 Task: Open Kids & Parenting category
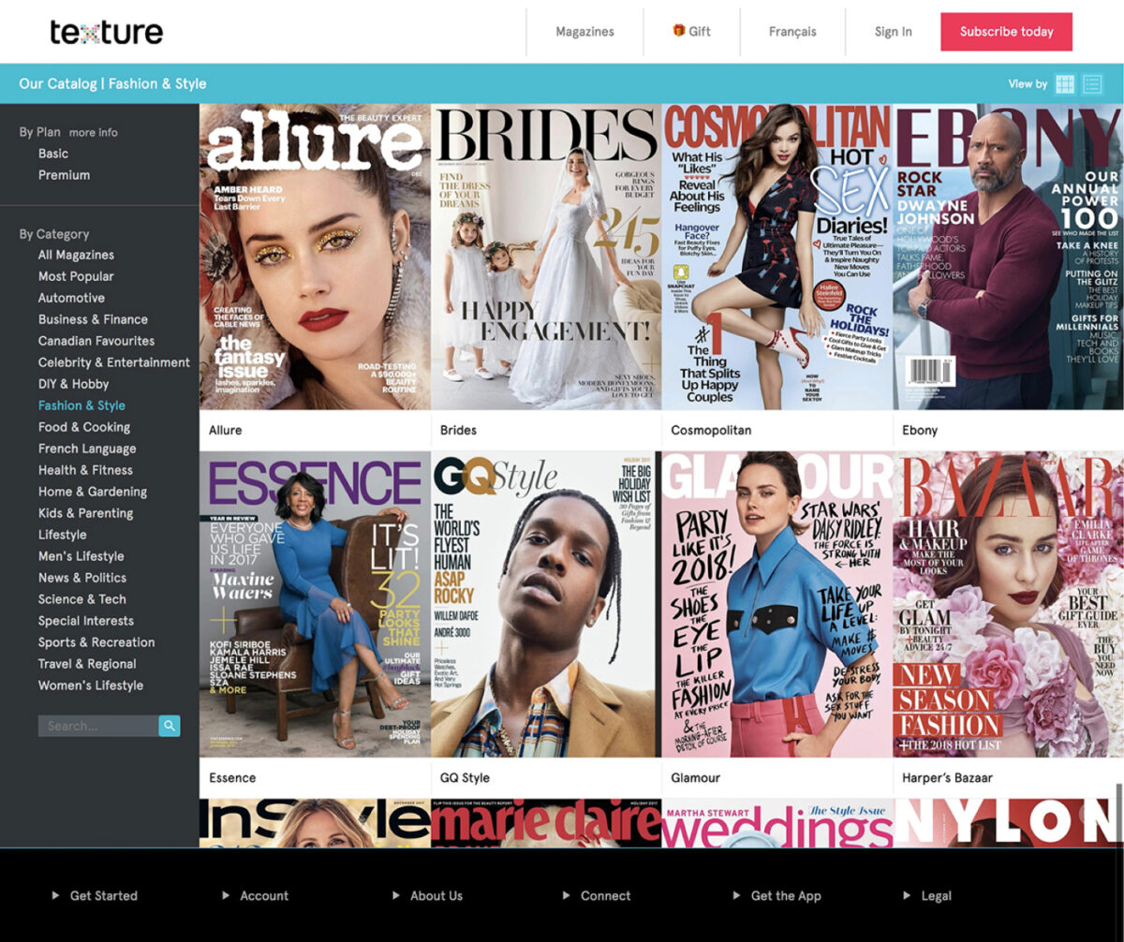click(x=85, y=513)
